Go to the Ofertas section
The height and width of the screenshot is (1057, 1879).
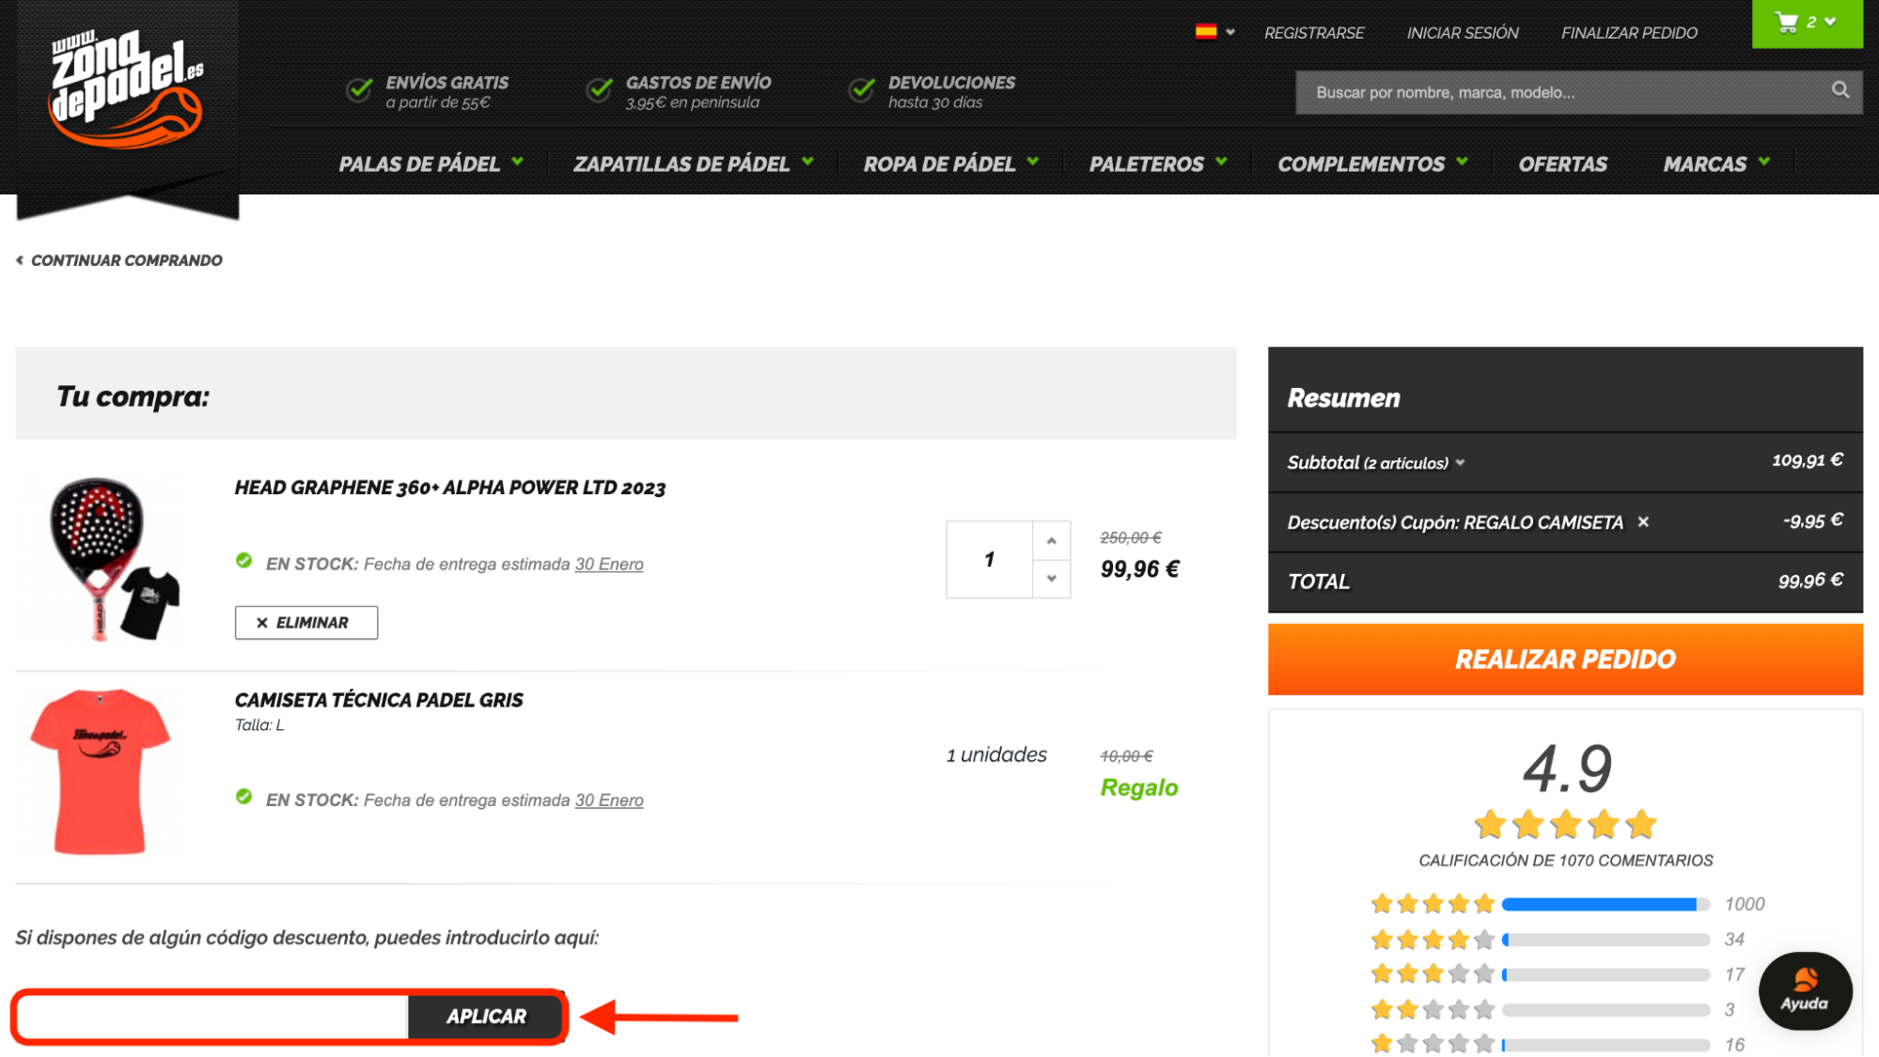[1563, 164]
